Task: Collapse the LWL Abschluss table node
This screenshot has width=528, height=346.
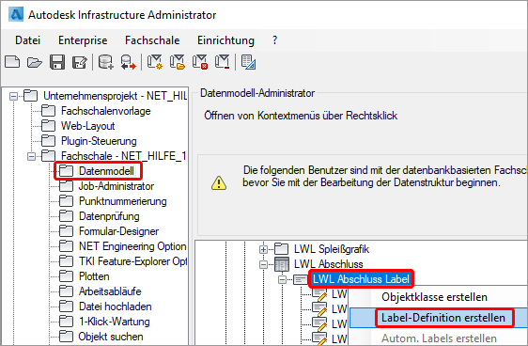Action: click(x=263, y=265)
